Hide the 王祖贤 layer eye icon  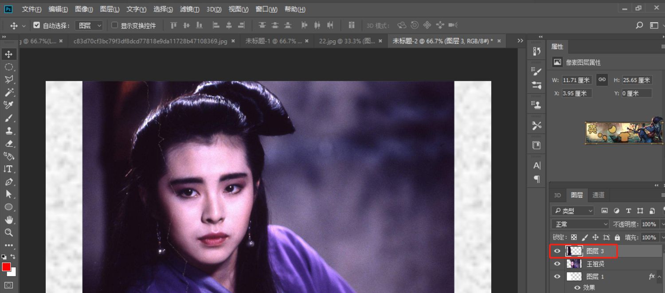click(x=557, y=264)
